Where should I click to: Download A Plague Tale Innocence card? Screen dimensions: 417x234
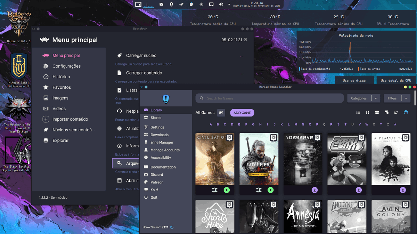coord(403,190)
